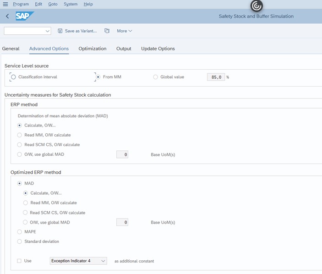Select Read SCM CS under Optimized ERP method

point(25,213)
